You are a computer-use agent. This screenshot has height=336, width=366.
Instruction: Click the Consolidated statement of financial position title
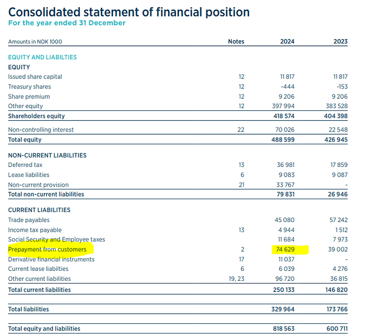coord(129,12)
